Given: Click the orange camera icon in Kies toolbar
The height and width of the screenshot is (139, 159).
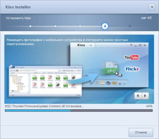Looking at the screenshot, I should pos(114,83).
